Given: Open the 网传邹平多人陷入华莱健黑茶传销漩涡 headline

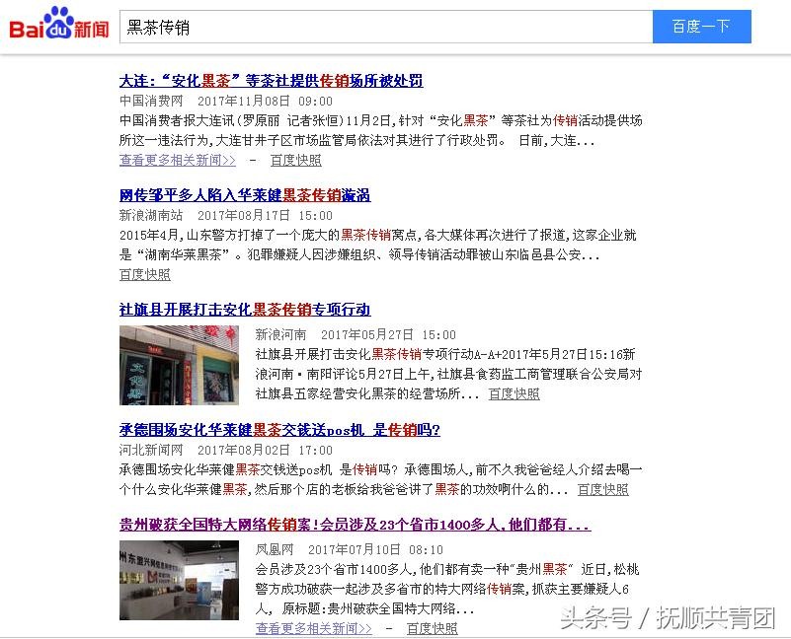Looking at the screenshot, I should tap(245, 195).
